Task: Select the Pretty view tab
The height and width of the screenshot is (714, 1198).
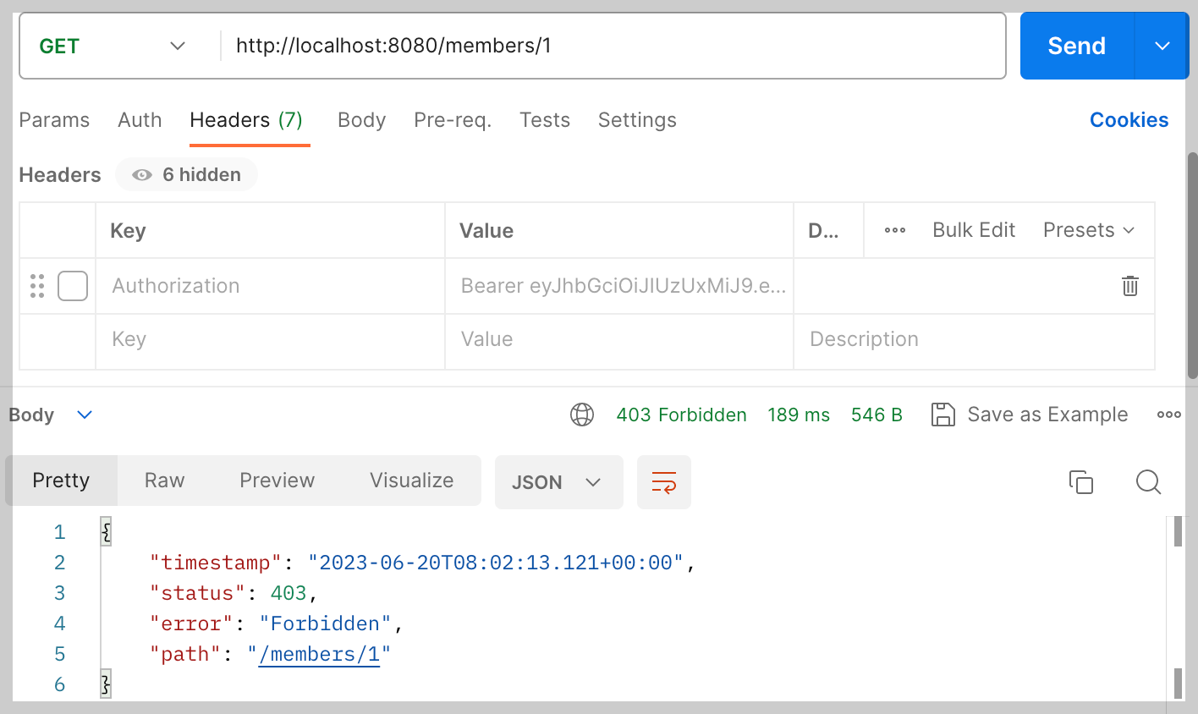Action: (61, 481)
